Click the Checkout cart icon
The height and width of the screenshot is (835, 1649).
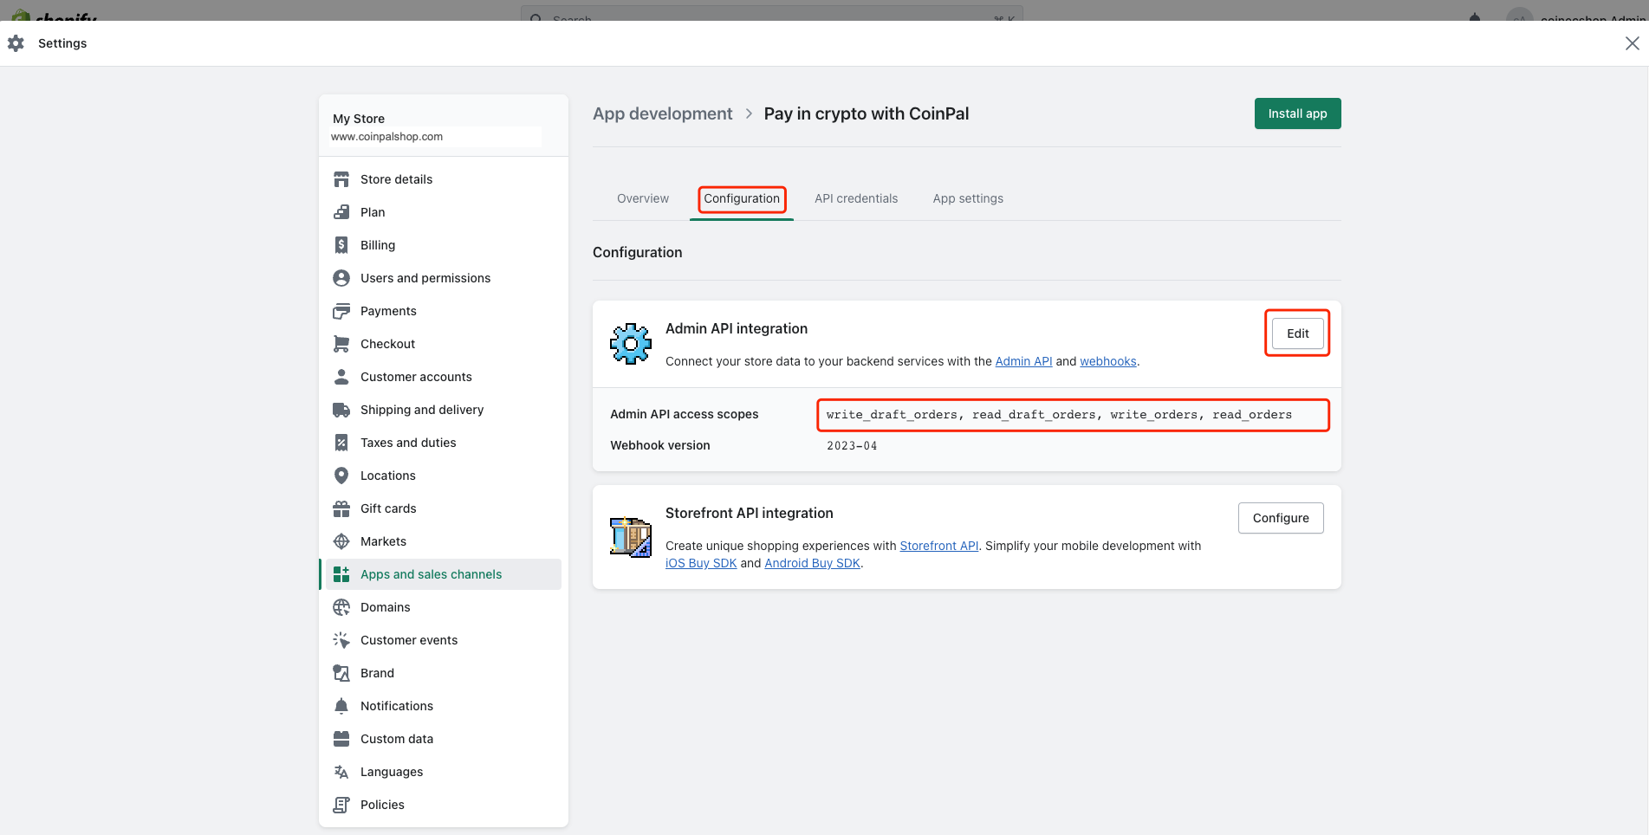(x=341, y=344)
